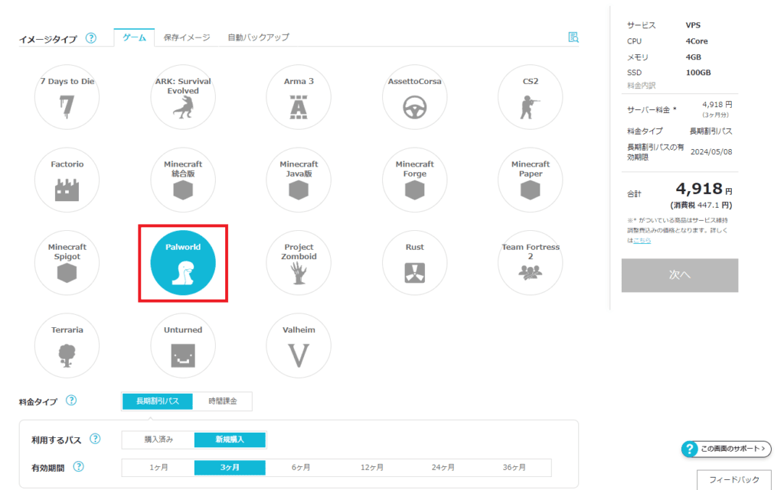Select 時間課金 pricing type

223,401
